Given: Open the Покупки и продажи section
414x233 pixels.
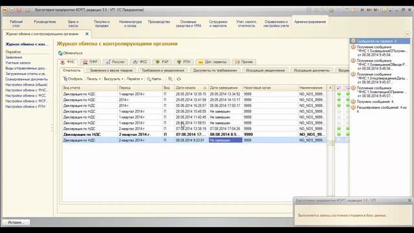Looking at the screenshot, I should coord(102,24).
